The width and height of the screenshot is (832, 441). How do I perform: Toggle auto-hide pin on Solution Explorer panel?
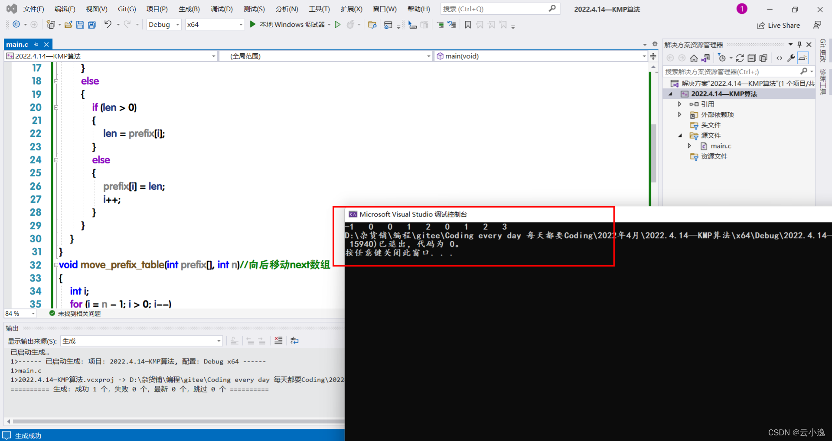tap(799, 44)
